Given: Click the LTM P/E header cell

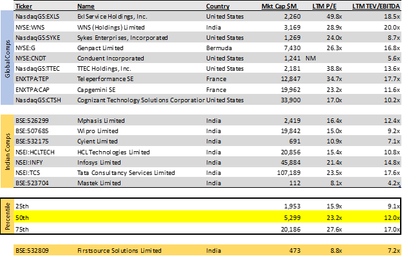Looking at the screenshot, I should point(324,6).
